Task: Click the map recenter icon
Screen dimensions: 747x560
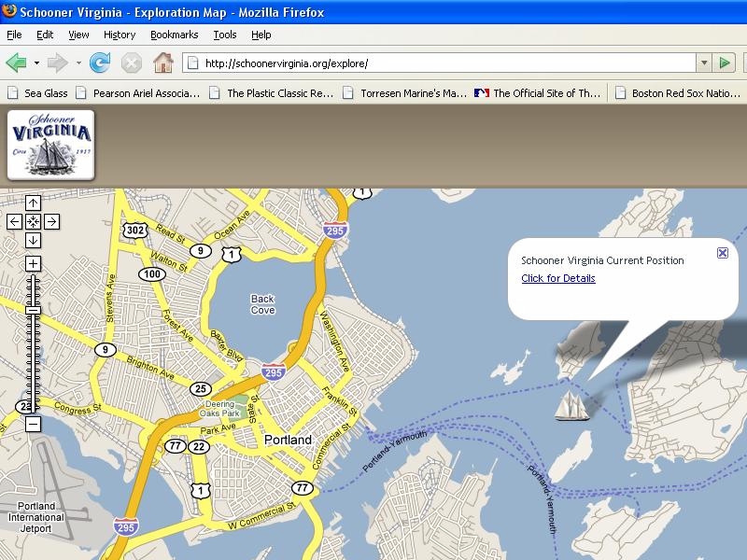Action: pyautogui.click(x=33, y=221)
